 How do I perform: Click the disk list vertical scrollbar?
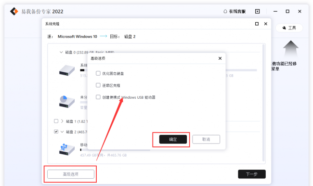click(x=263, y=103)
